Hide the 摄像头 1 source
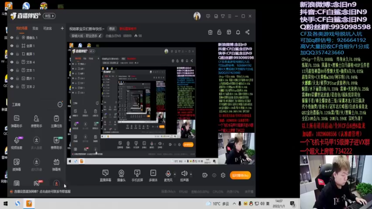Image resolution: width=372 pixels, height=209 pixels. click(x=12, y=38)
